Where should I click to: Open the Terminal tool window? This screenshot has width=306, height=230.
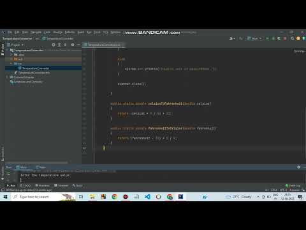click(x=61, y=185)
